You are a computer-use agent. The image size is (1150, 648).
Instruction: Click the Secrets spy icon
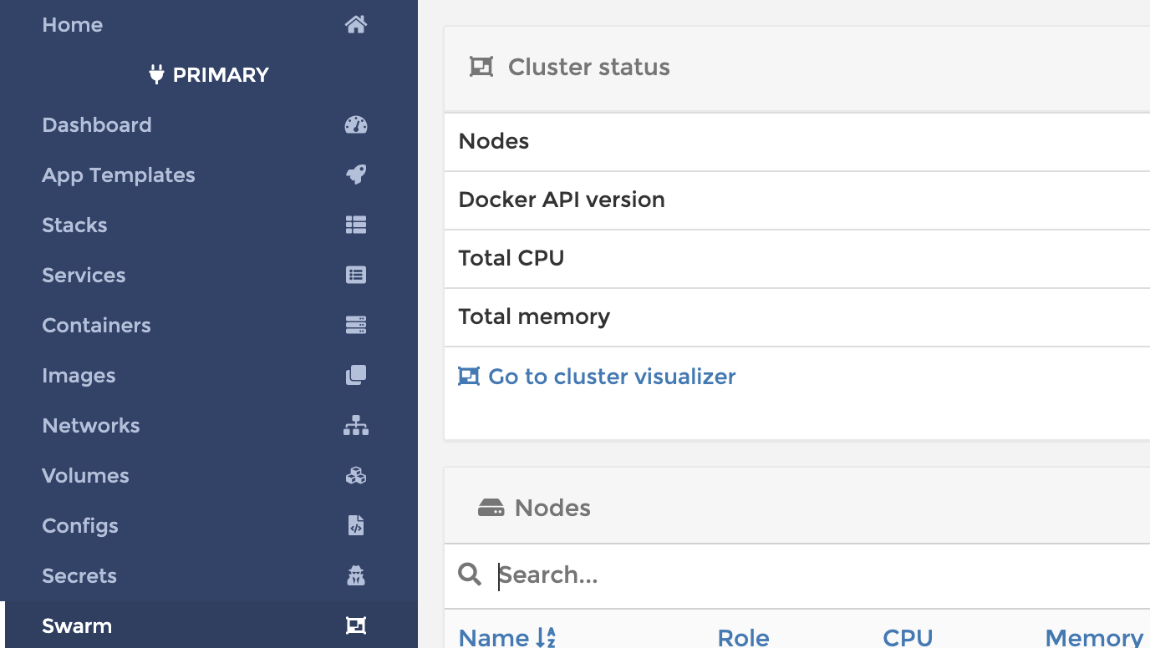coord(356,576)
